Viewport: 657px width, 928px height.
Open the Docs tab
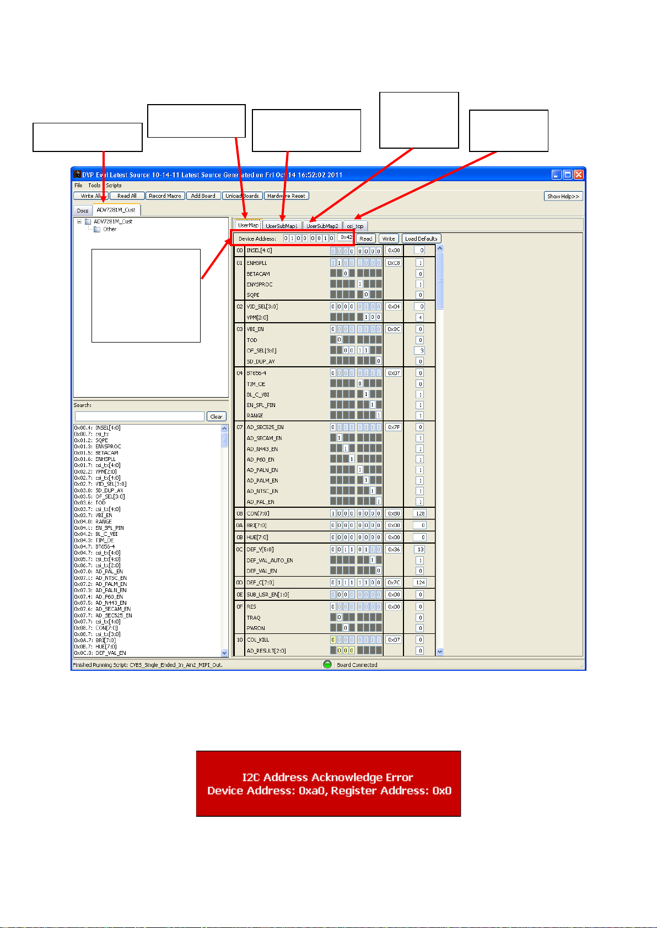tap(83, 210)
